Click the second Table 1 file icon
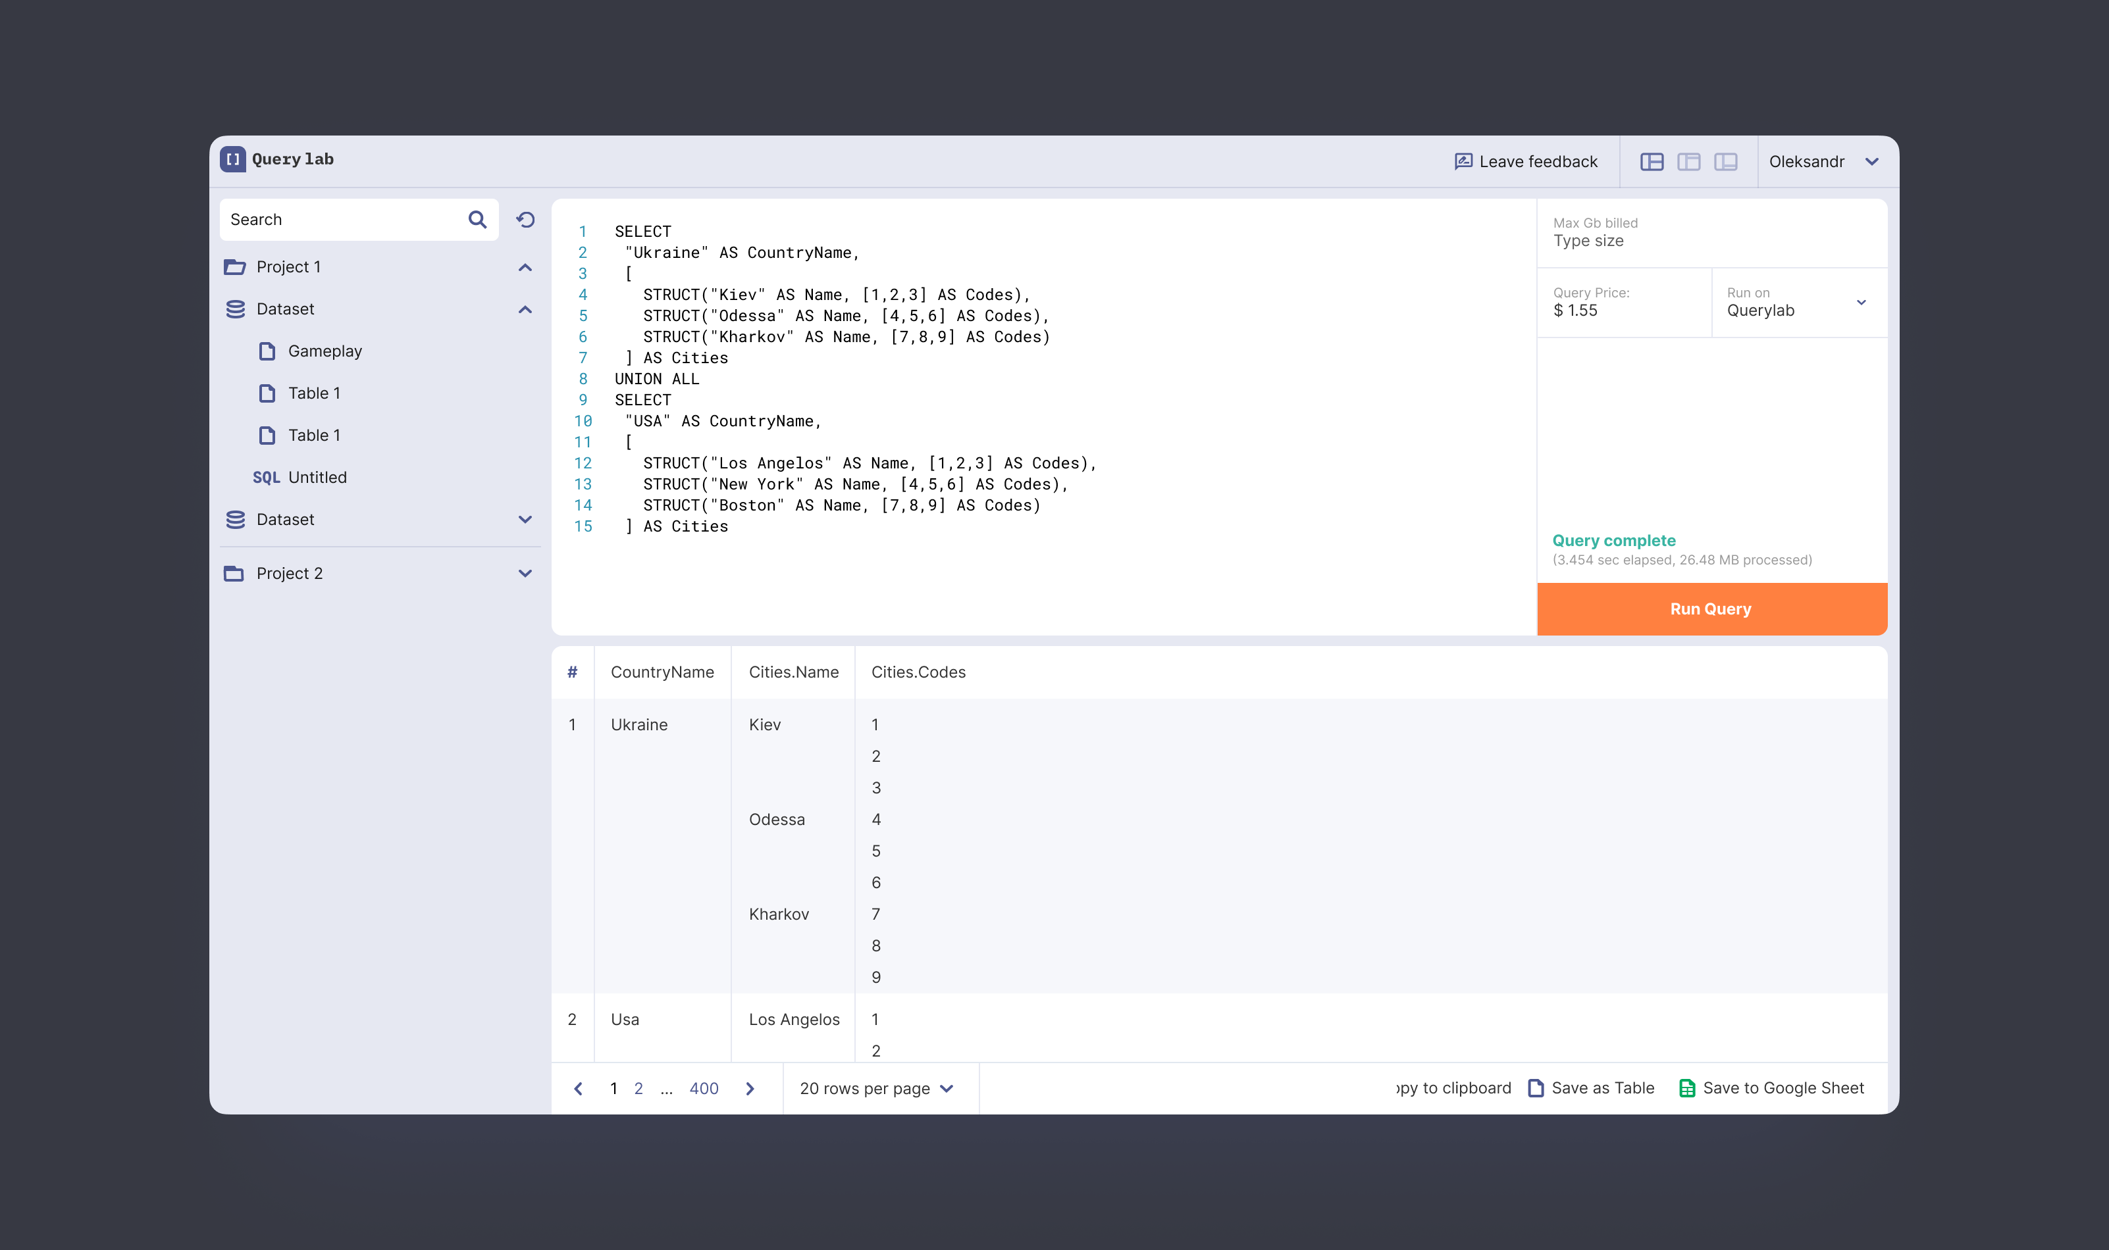The height and width of the screenshot is (1250, 2109). click(267, 436)
